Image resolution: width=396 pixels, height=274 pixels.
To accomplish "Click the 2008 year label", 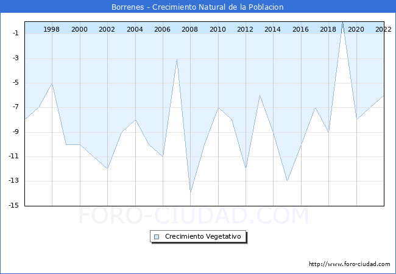I will coord(189,29).
